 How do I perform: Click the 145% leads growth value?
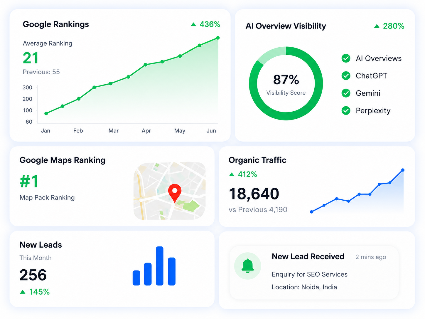point(39,292)
